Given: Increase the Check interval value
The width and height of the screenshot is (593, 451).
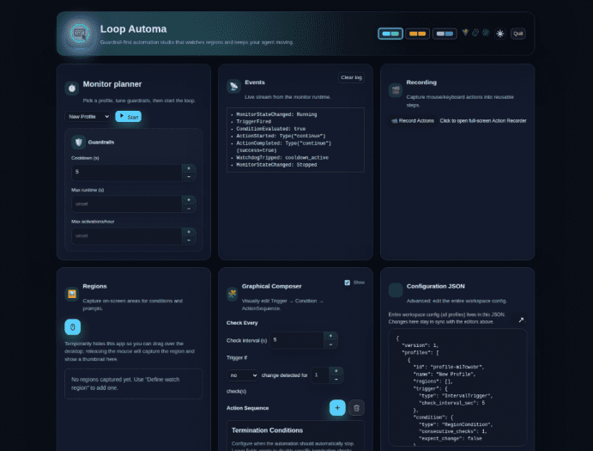Looking at the screenshot, I should click(330, 336).
